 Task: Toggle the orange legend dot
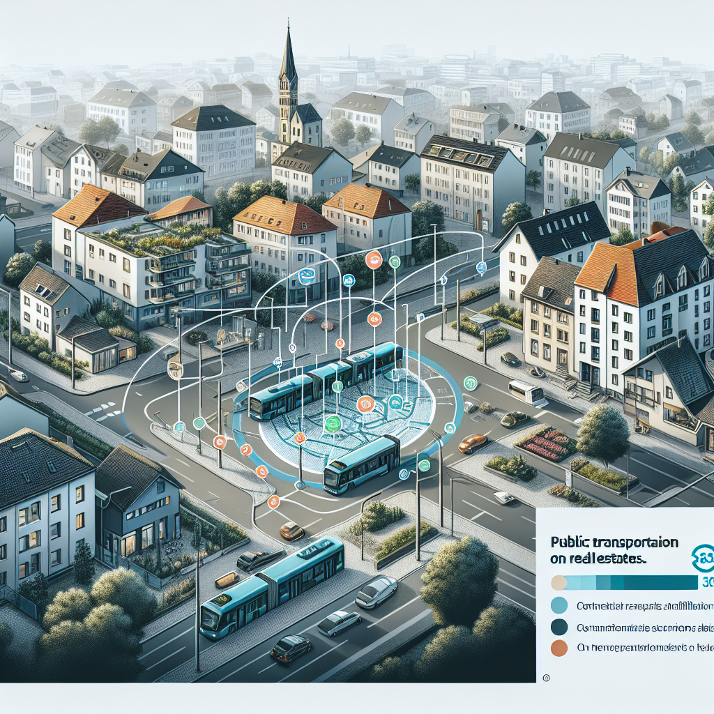pos(559,649)
